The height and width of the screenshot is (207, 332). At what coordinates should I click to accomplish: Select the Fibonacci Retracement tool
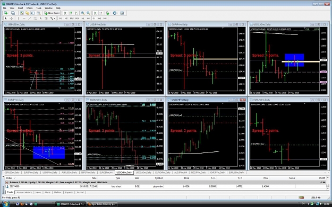35,19
